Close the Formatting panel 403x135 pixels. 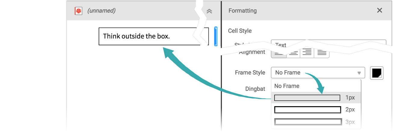380,10
